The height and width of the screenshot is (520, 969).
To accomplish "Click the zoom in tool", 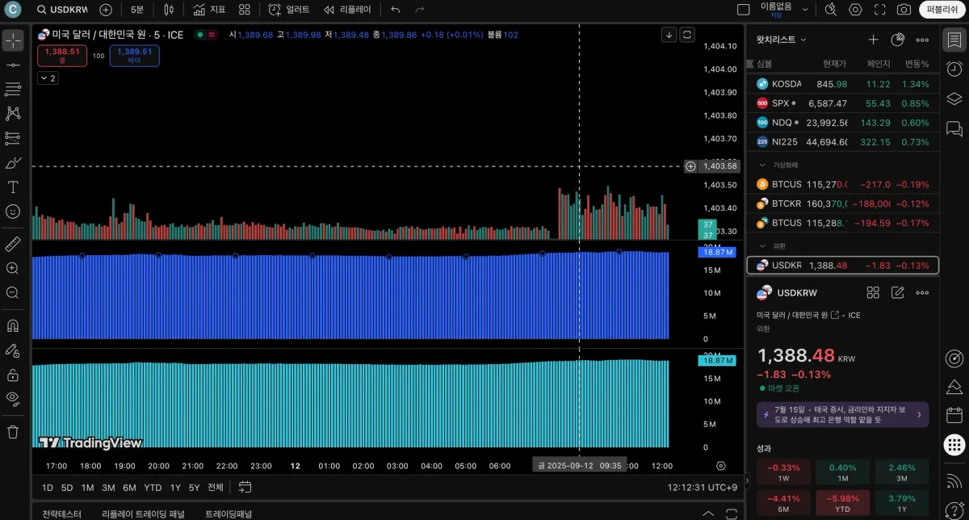I will point(13,268).
